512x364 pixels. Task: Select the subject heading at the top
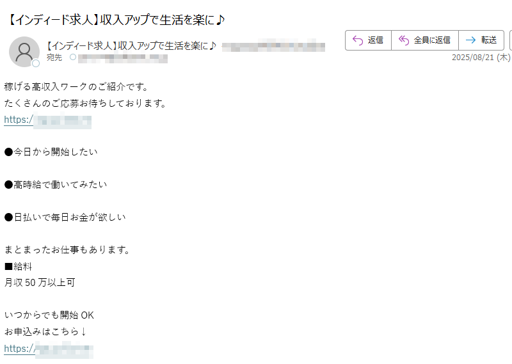[x=115, y=20]
